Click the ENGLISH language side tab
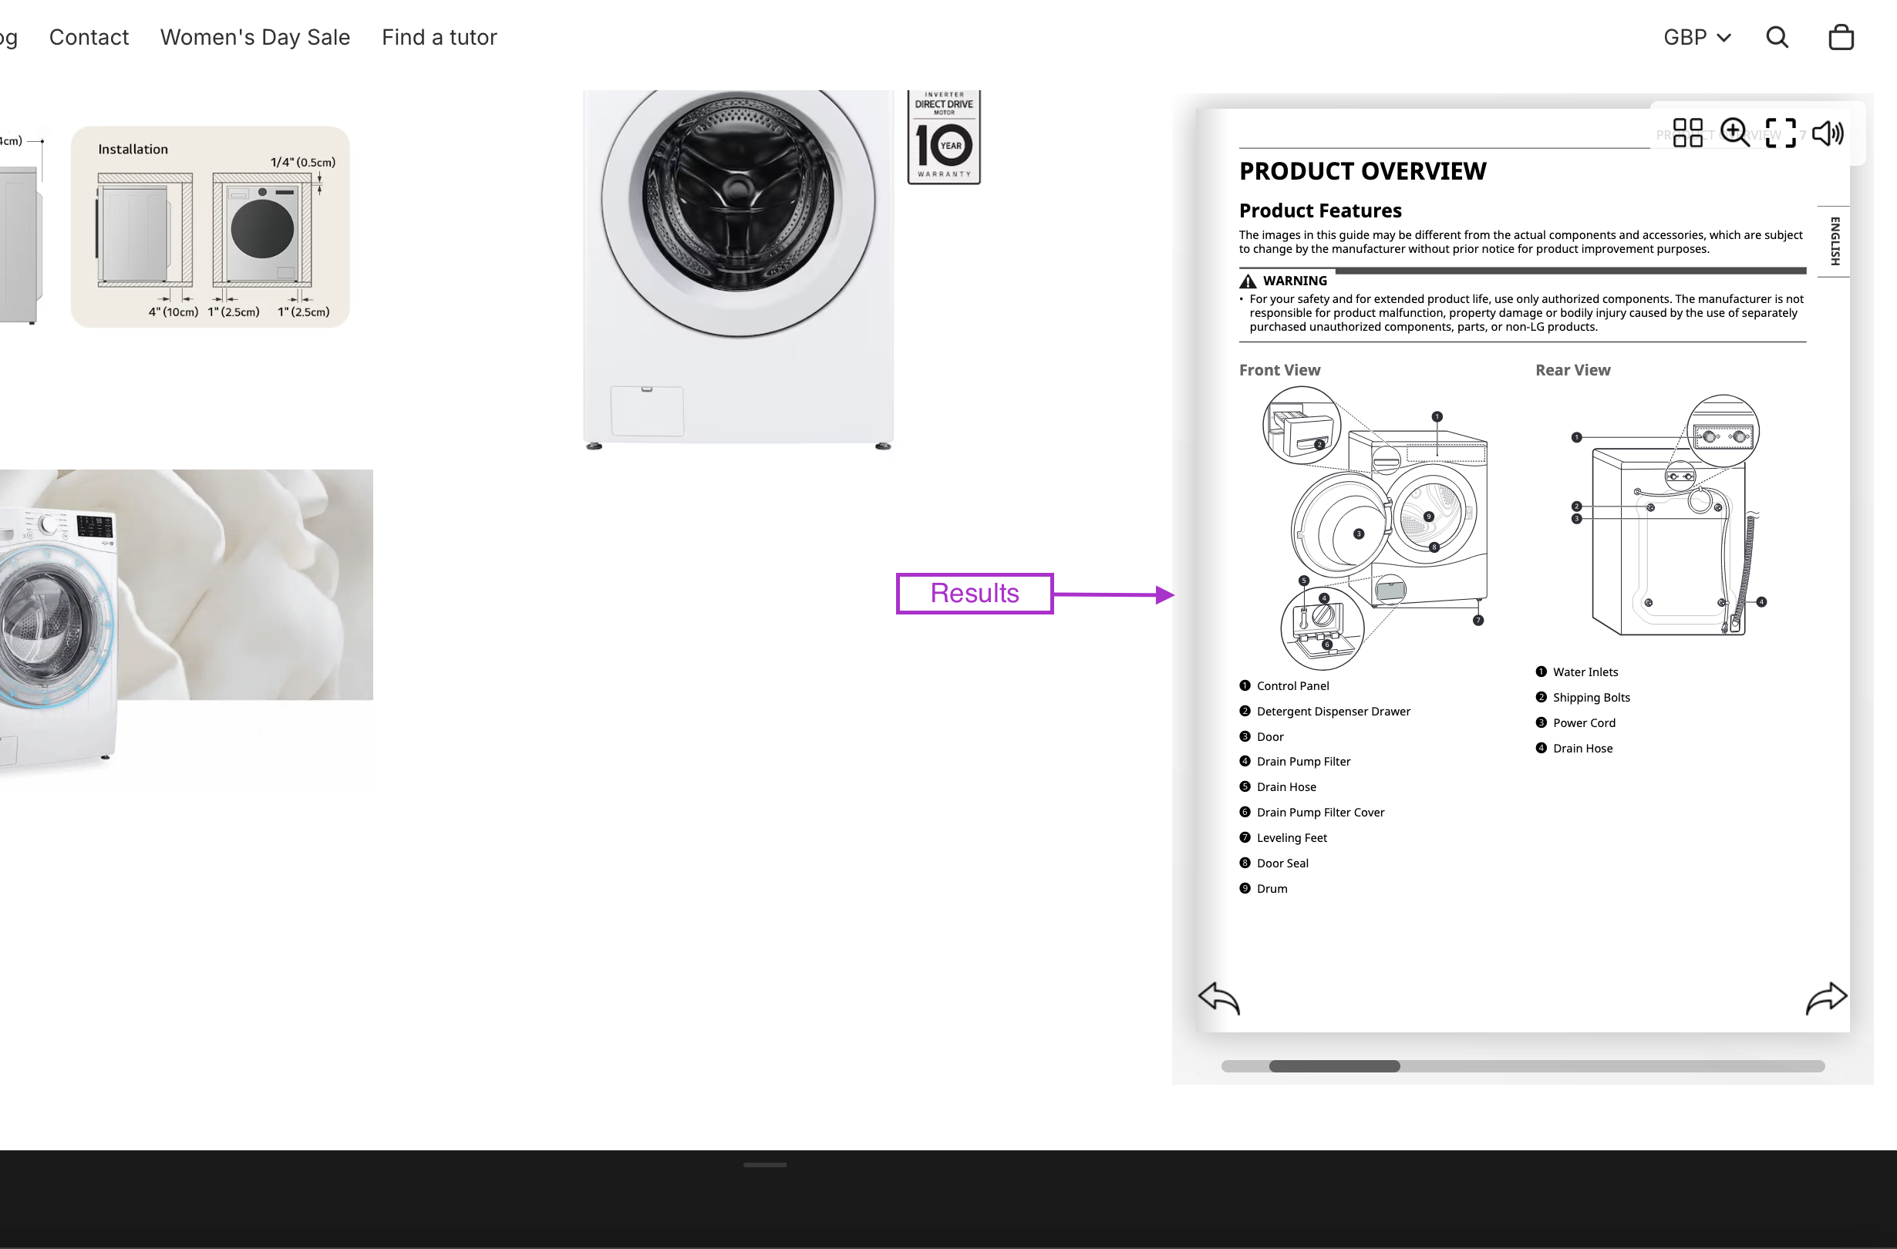 coord(1834,241)
